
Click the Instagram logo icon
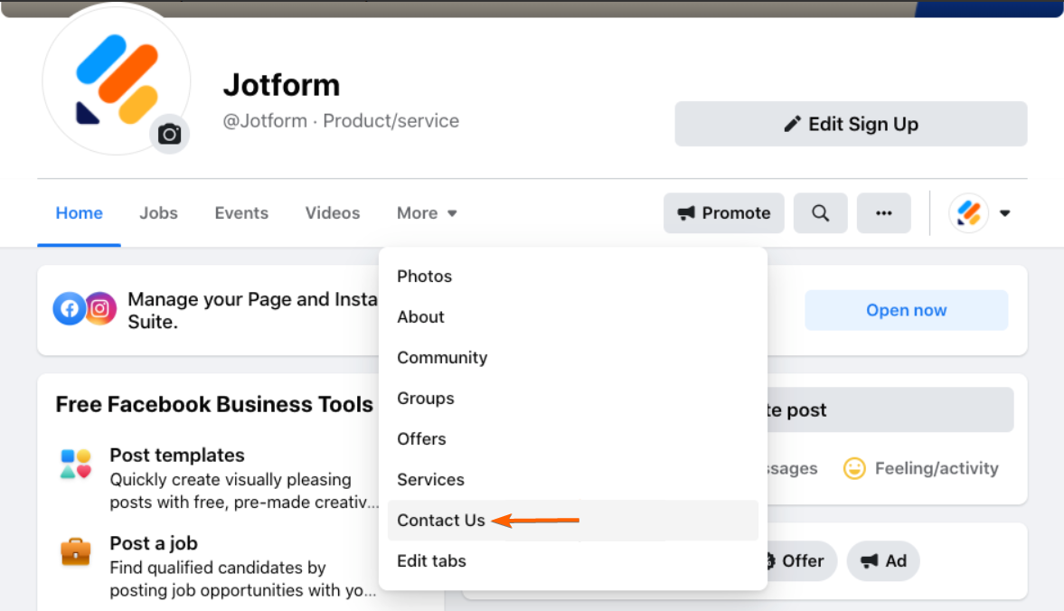(100, 309)
